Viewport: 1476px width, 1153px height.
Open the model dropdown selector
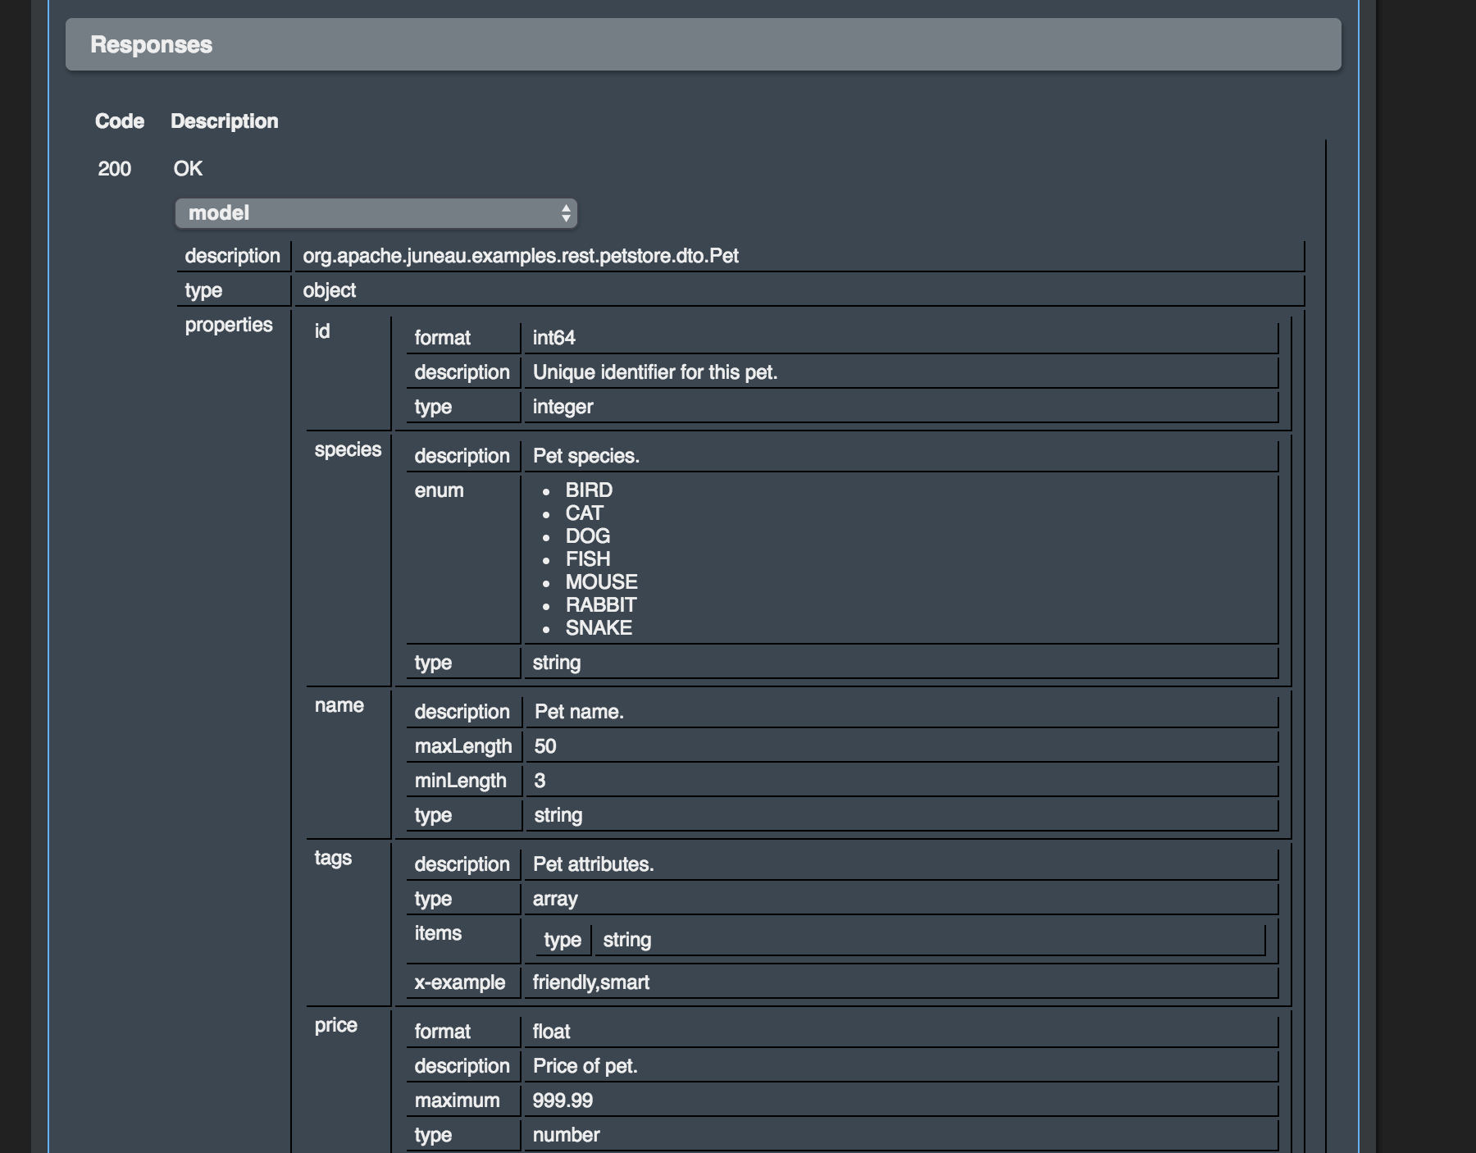(376, 213)
